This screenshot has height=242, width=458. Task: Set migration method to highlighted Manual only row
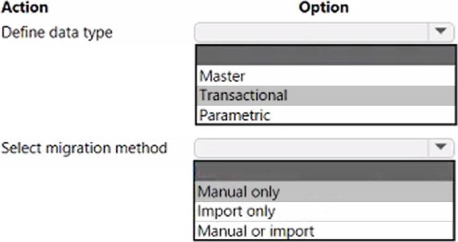(x=325, y=191)
